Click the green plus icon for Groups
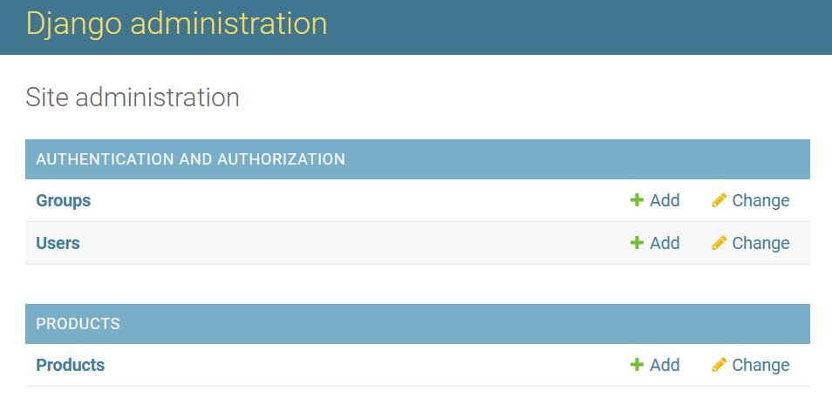 click(x=637, y=200)
